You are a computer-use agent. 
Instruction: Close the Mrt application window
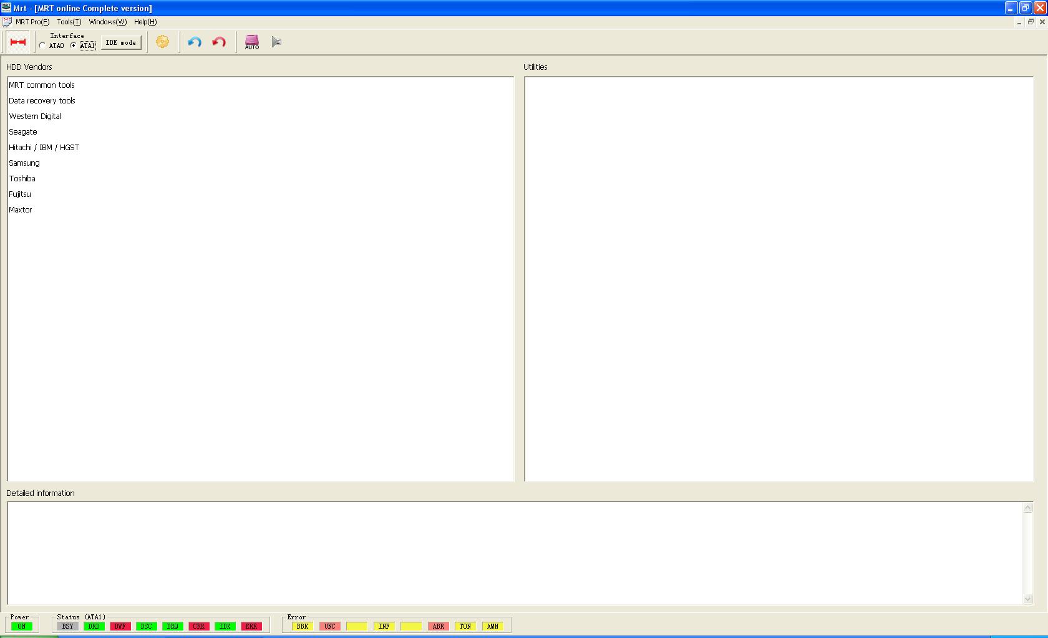point(1040,8)
